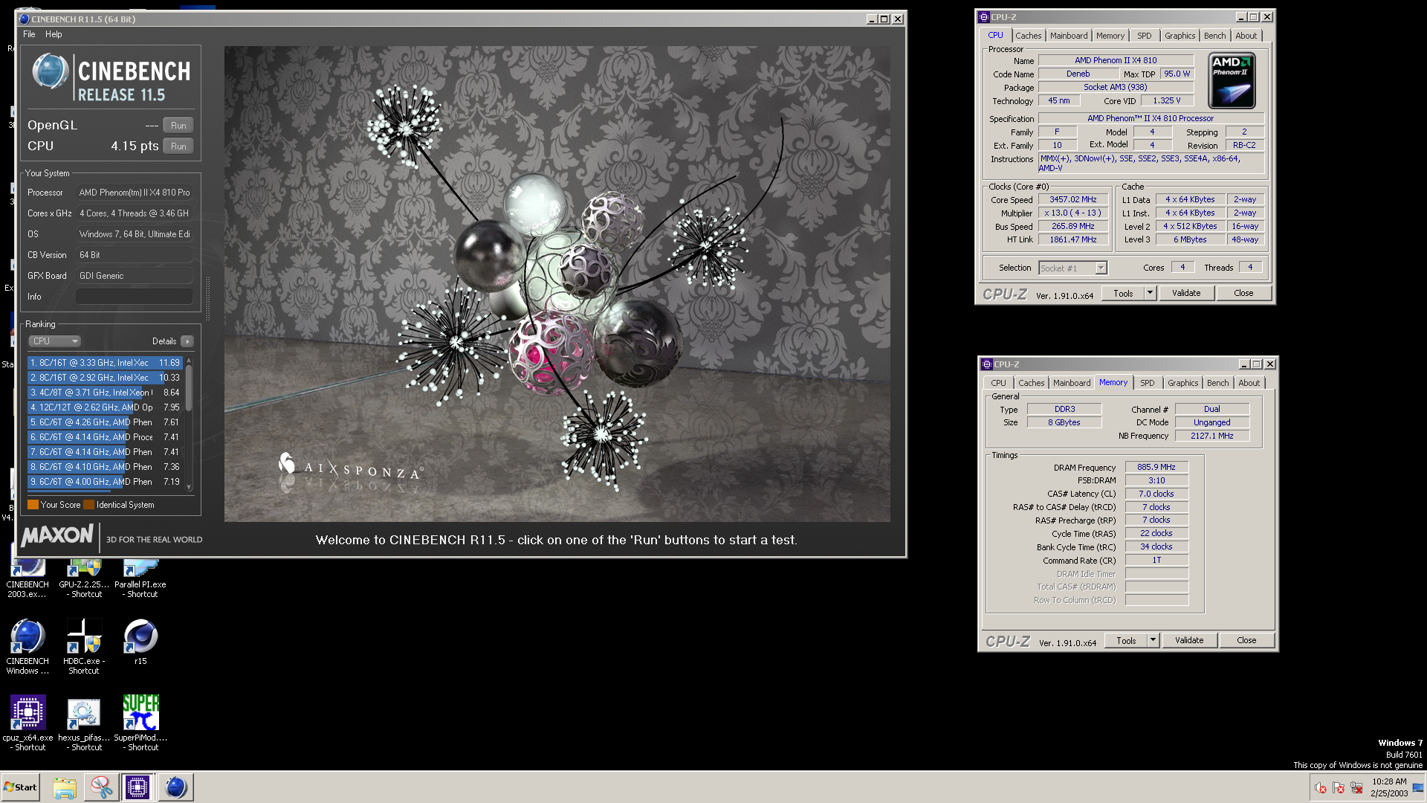
Task: Click the ranking list scrollbar
Action: click(189, 387)
